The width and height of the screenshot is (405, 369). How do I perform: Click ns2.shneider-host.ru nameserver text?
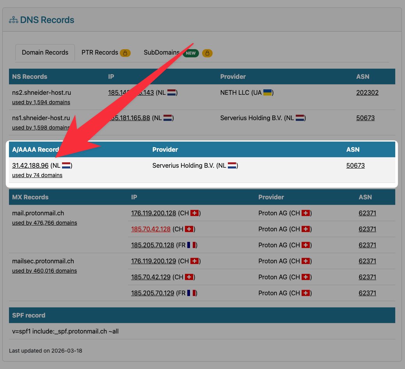(x=42, y=92)
